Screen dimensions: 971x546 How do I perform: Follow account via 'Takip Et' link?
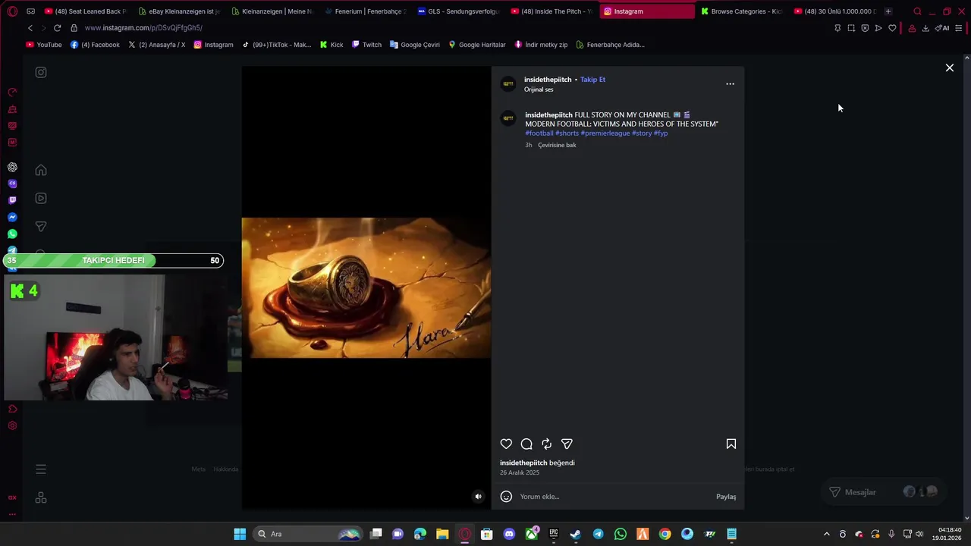[592, 79]
